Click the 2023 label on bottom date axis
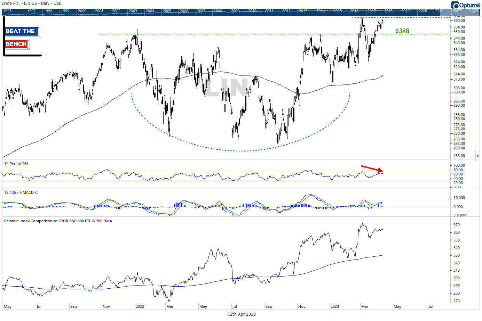Image resolution: width=482 pixels, height=321 pixels. [x=335, y=306]
